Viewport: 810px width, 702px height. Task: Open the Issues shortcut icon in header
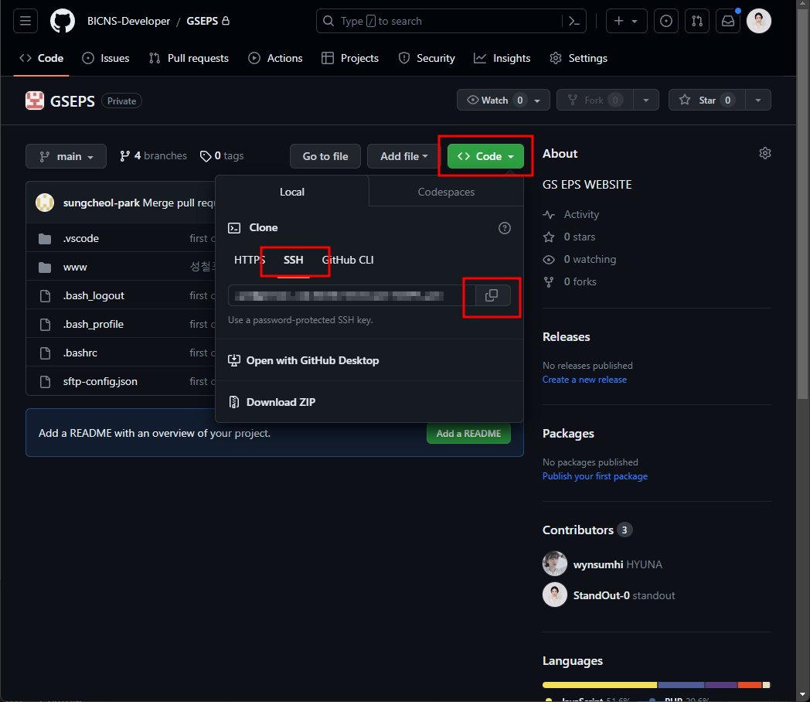pyautogui.click(x=666, y=21)
